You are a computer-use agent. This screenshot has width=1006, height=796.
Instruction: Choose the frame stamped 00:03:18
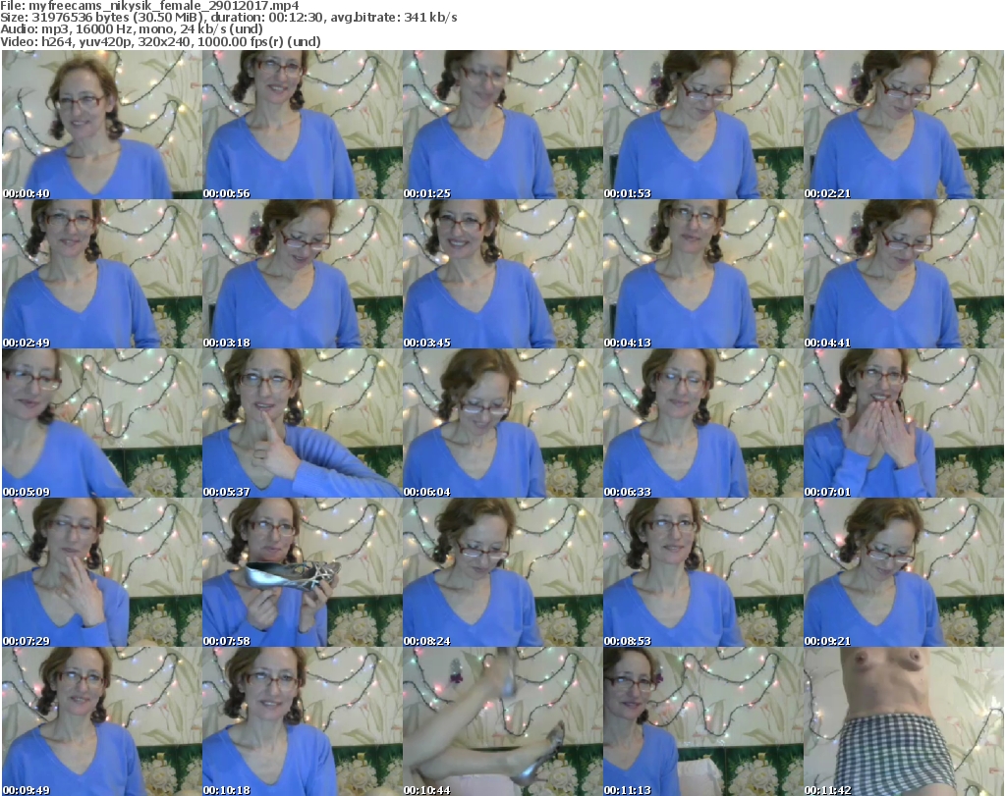pos(303,274)
